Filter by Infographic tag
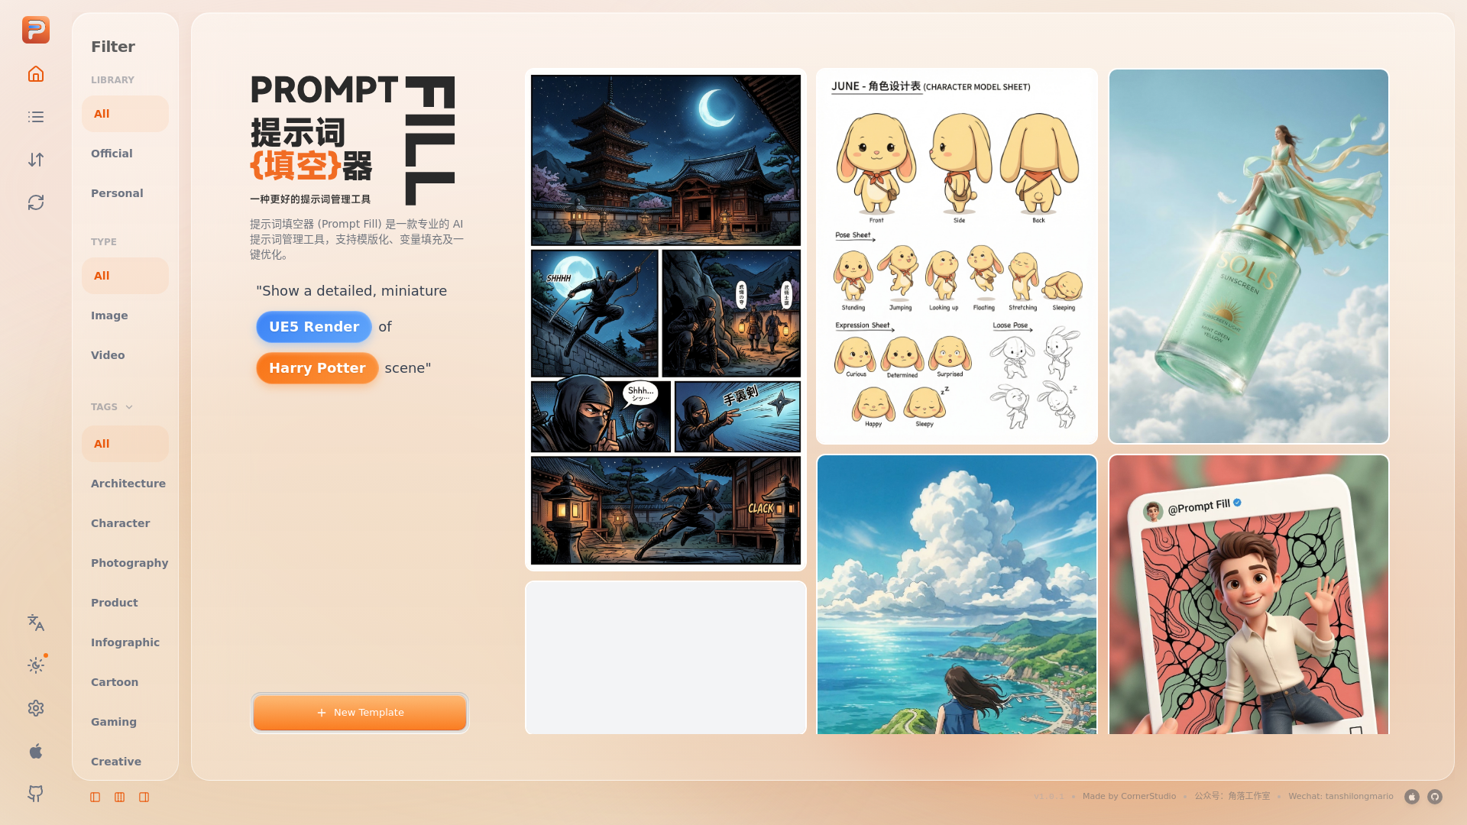 coord(125,642)
